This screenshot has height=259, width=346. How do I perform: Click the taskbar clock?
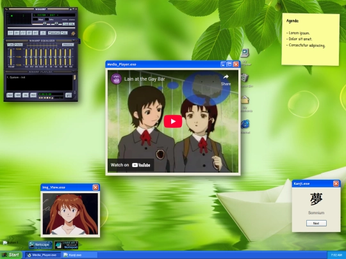click(x=336, y=255)
